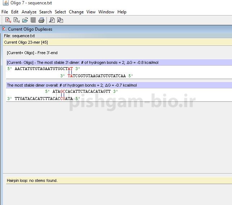Image resolution: width=232 pixels, height=205 pixels.
Task: Open the Search menu
Action: tap(45, 12)
